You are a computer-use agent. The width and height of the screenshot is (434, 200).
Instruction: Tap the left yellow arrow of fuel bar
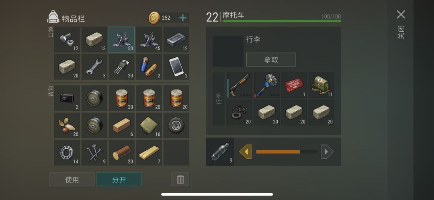pos(245,152)
